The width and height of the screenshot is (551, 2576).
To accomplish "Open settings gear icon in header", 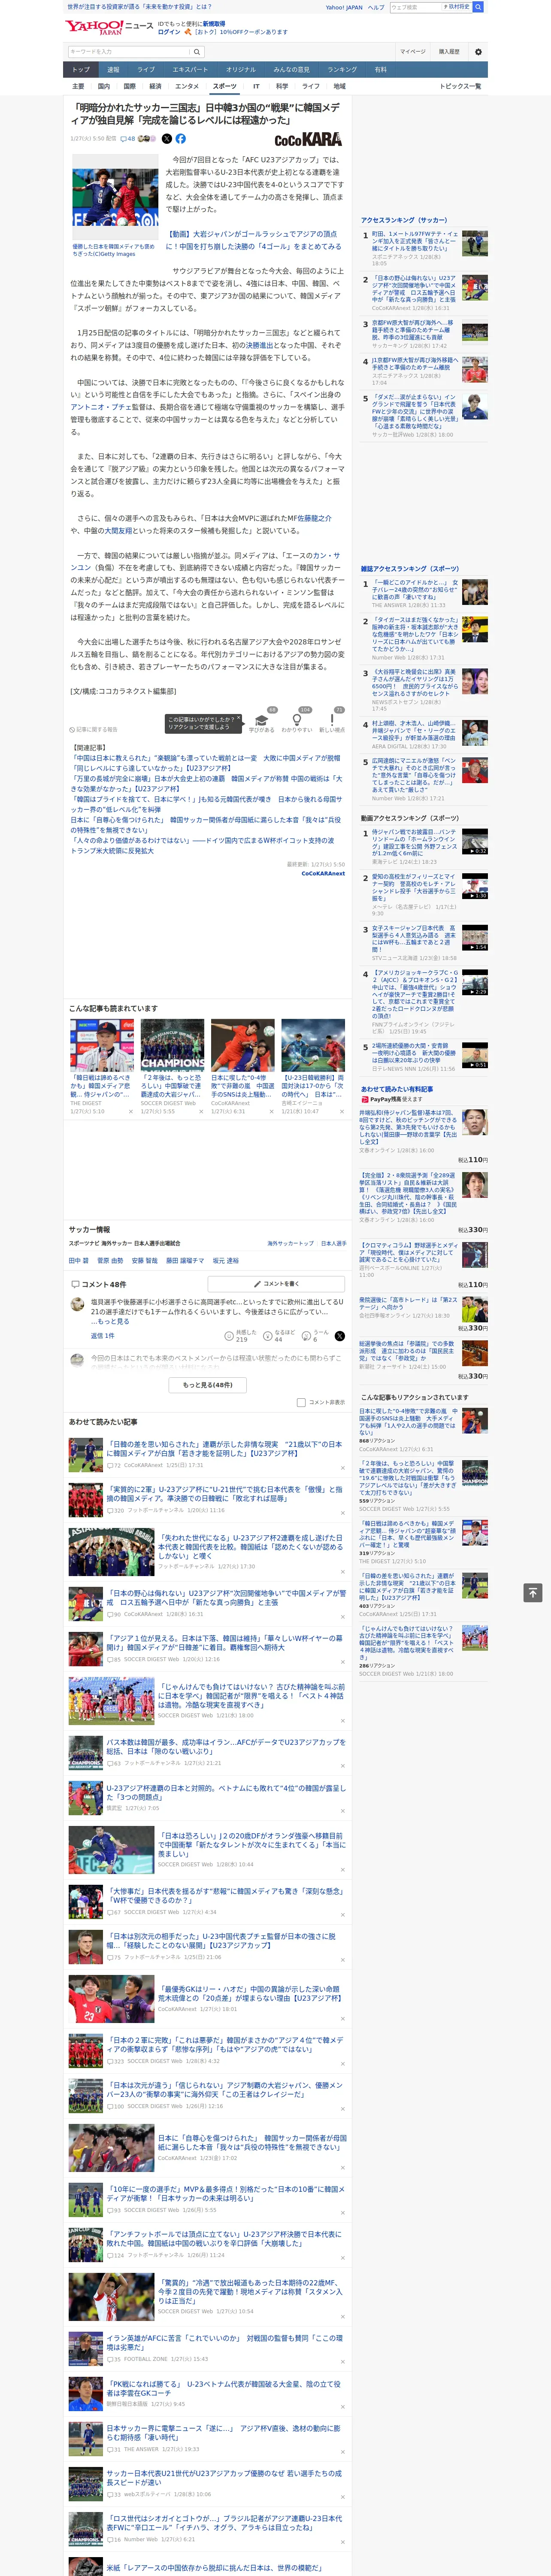I will point(478,52).
